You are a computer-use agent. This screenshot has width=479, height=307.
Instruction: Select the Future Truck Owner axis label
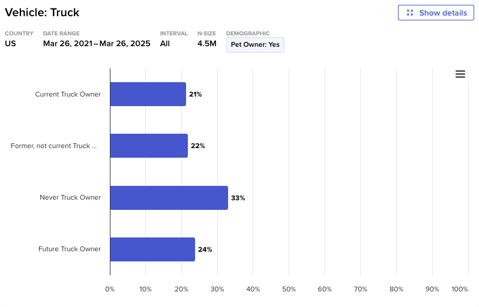(x=70, y=249)
